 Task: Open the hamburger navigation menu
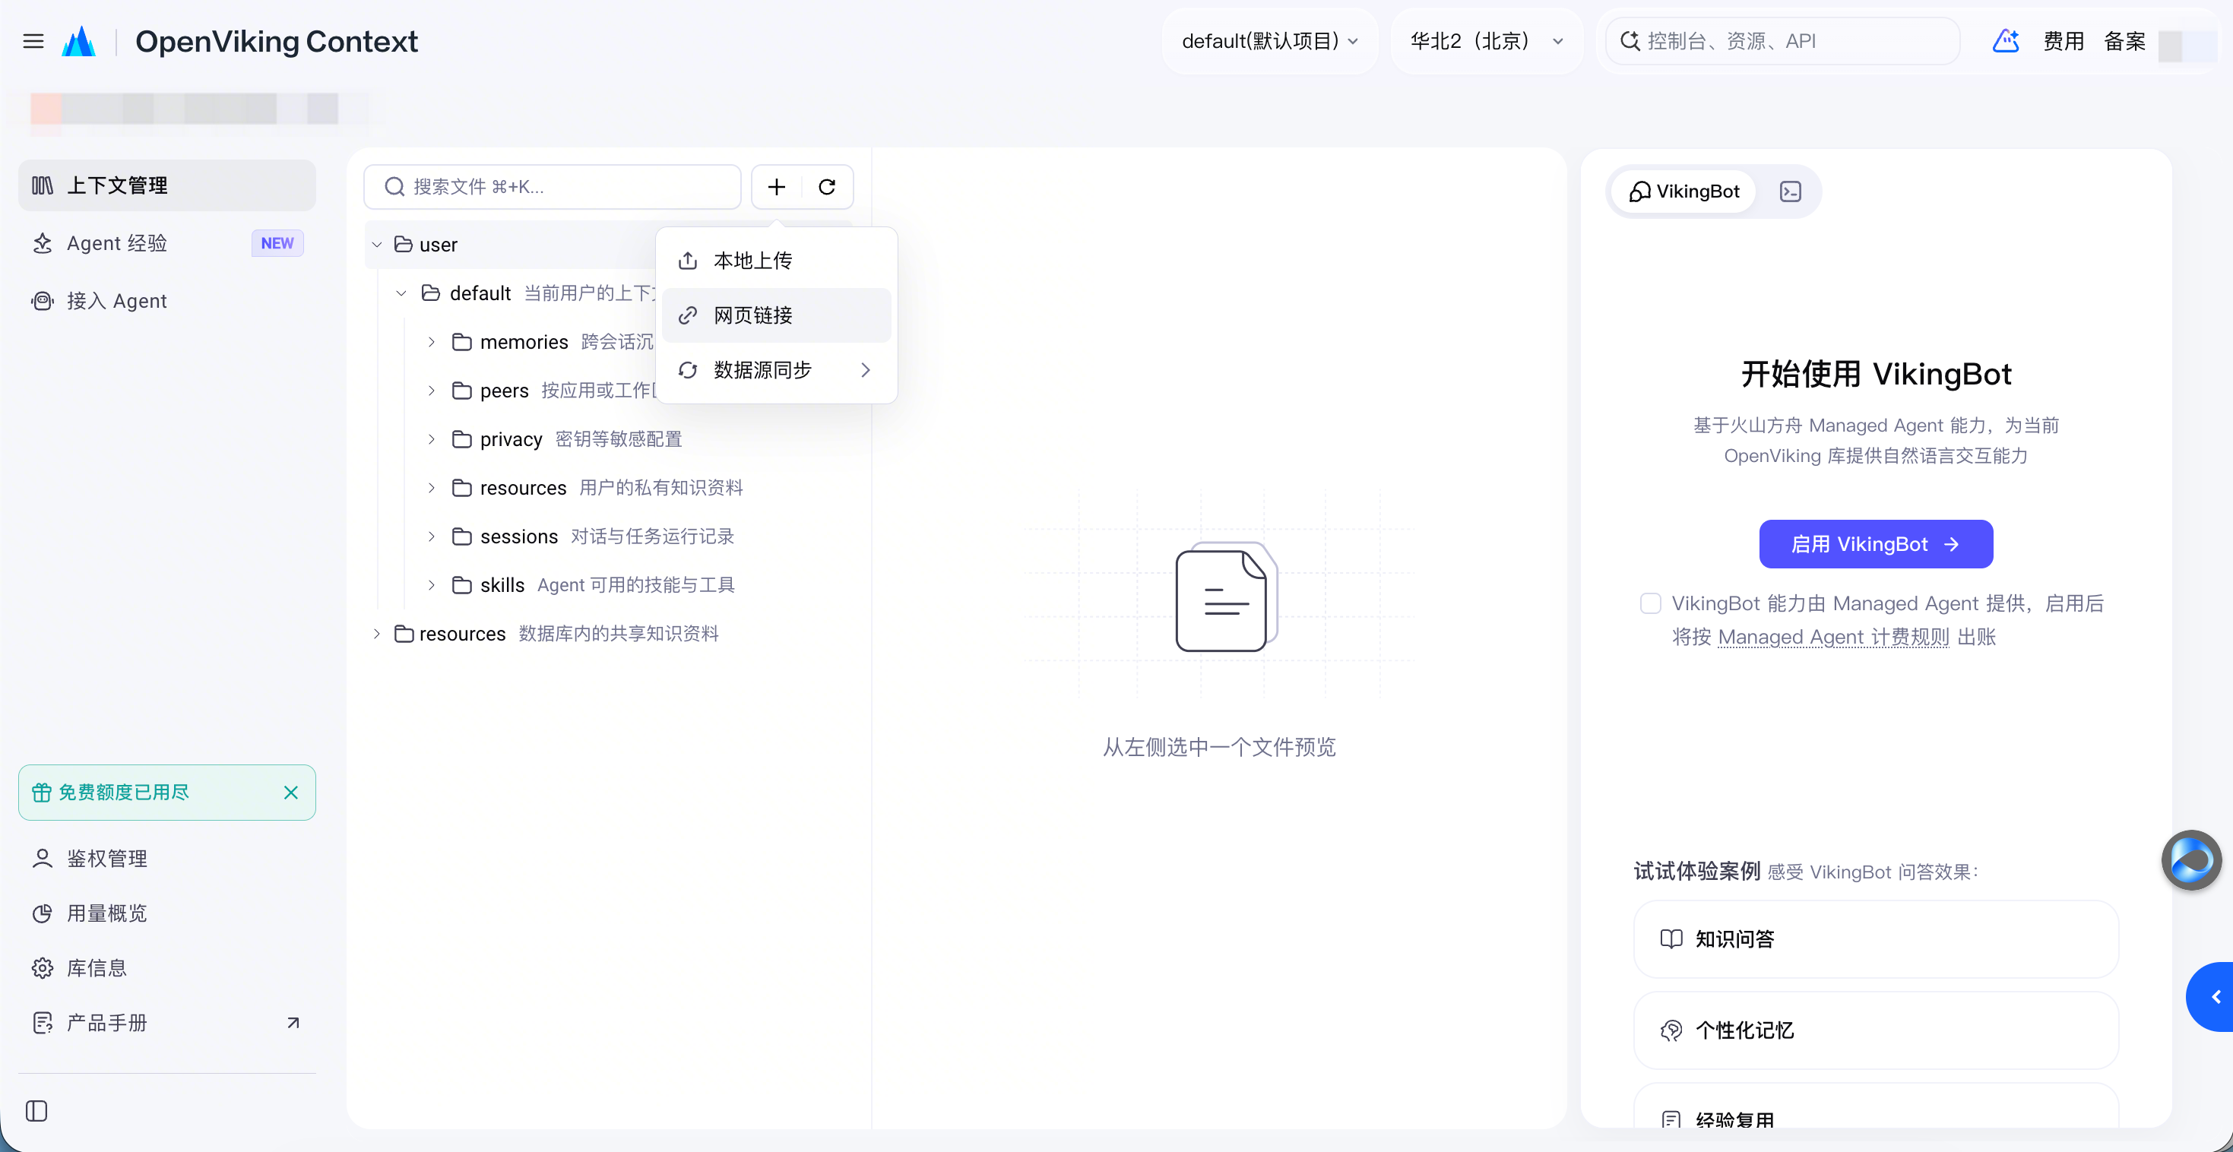pyautogui.click(x=33, y=41)
